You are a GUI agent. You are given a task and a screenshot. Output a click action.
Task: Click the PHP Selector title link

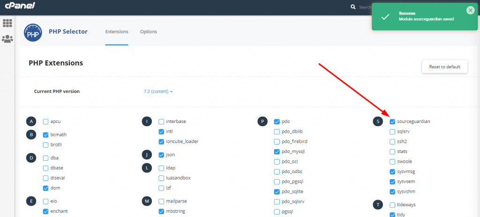pos(68,31)
